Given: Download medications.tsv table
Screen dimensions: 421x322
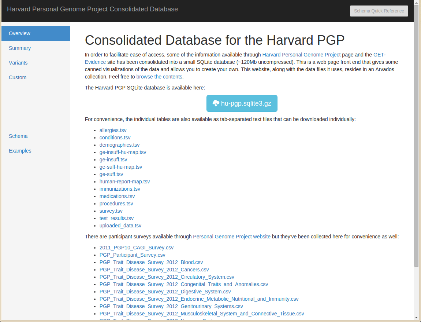Looking at the screenshot, I should 117,196.
